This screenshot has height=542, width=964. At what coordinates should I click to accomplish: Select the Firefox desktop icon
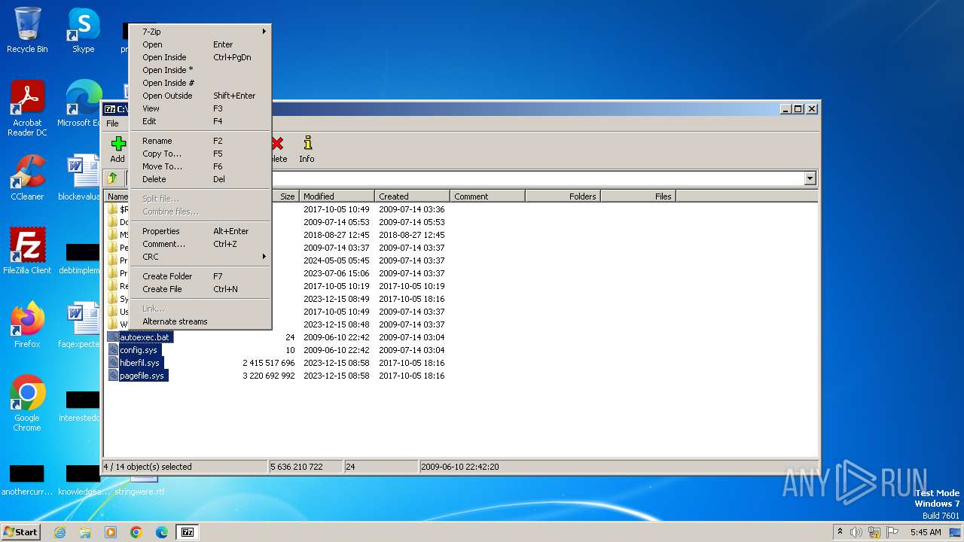[27, 325]
